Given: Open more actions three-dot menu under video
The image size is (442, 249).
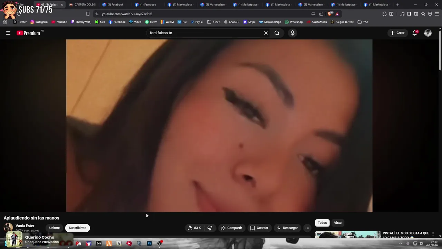Looking at the screenshot, I should 307,228.
